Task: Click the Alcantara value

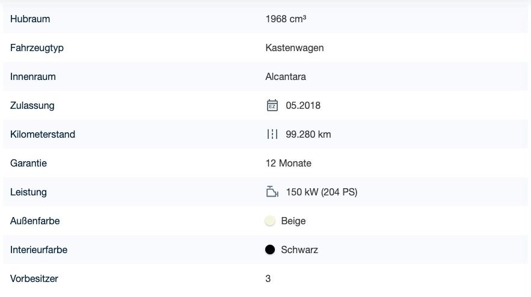Action: pyautogui.click(x=286, y=77)
